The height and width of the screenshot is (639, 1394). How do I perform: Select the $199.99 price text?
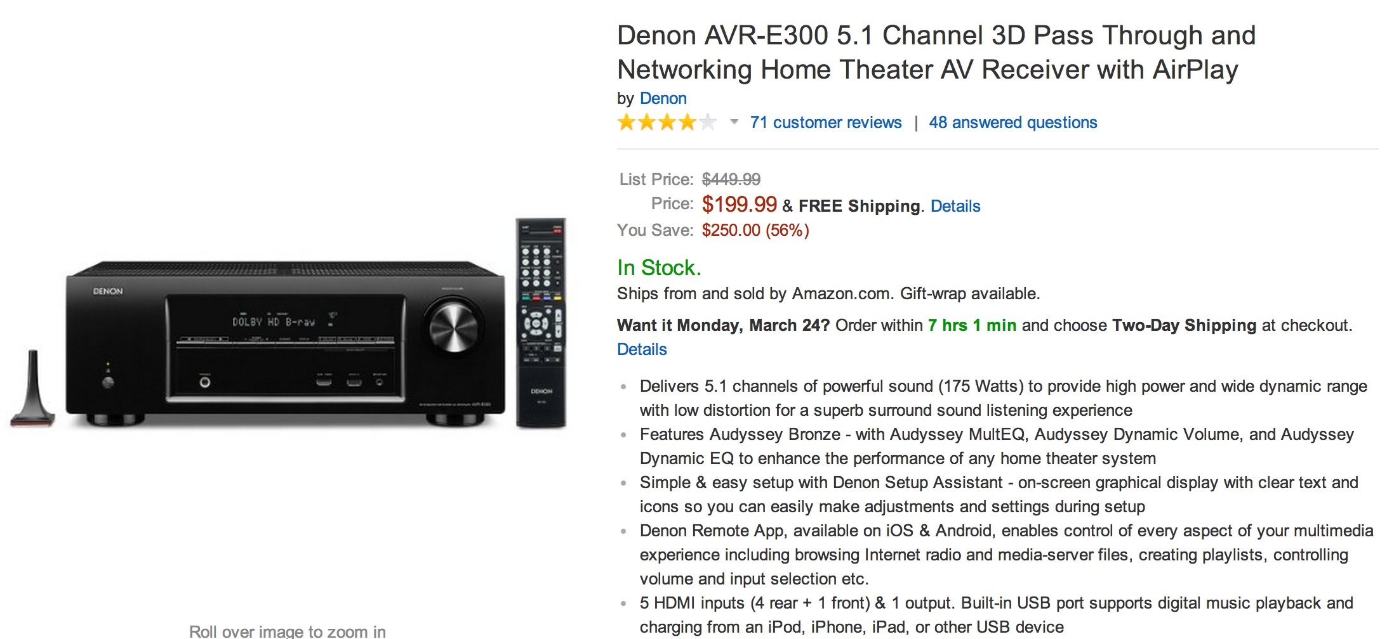click(x=739, y=204)
